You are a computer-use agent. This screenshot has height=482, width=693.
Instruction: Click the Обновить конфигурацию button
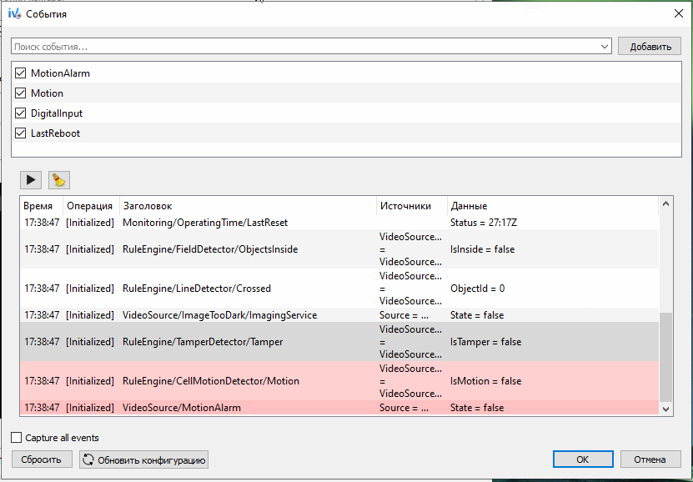tap(143, 459)
